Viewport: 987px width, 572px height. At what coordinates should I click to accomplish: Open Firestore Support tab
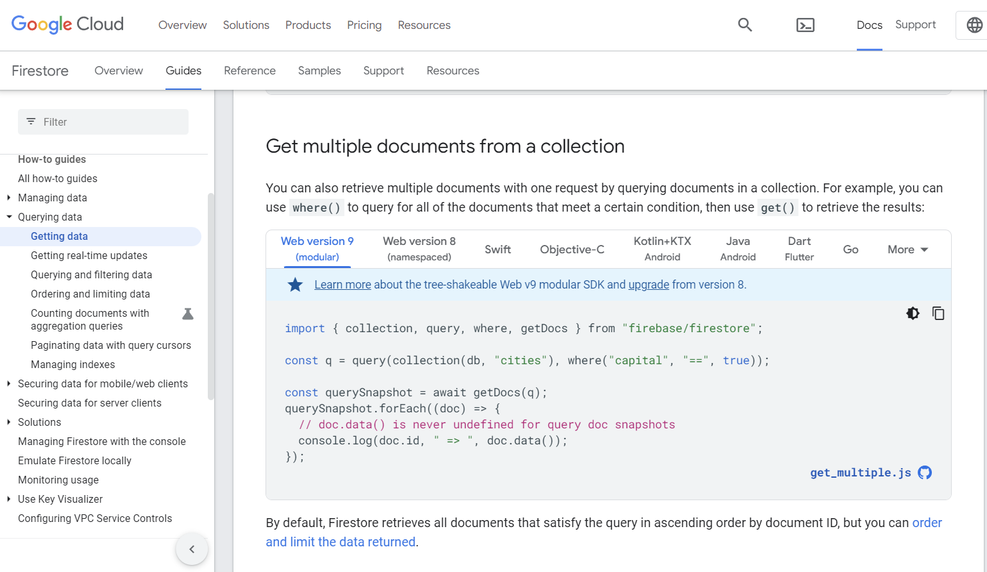pos(384,71)
